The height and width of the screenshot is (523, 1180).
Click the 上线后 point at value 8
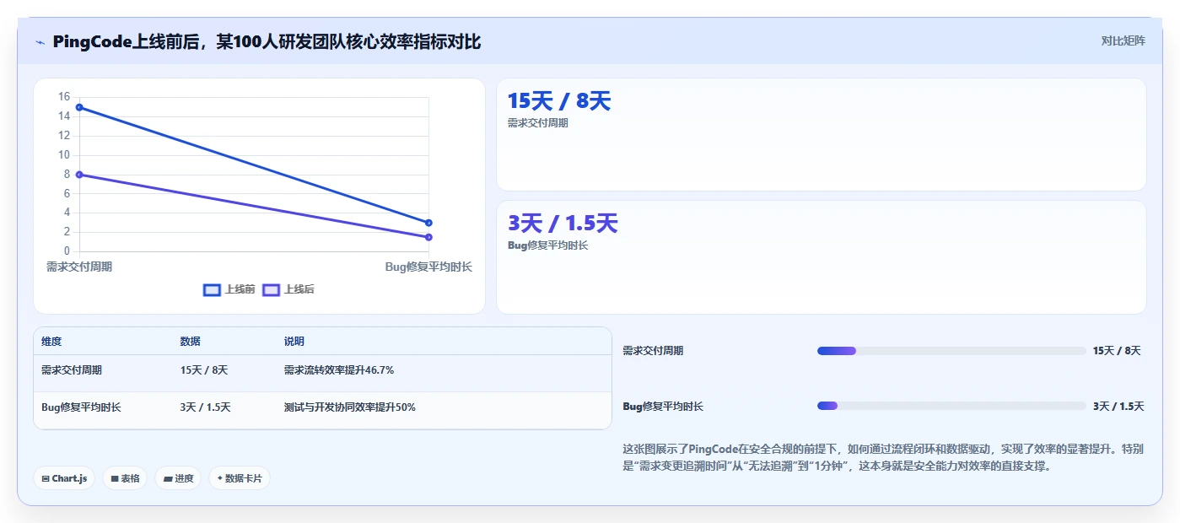point(79,175)
